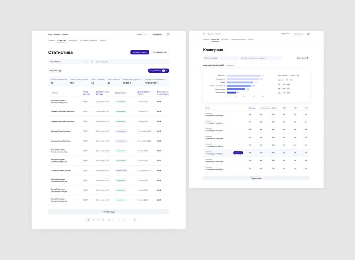The image size is (355, 260).
Task: Click info icon beside НД column header
Action: 297,108
